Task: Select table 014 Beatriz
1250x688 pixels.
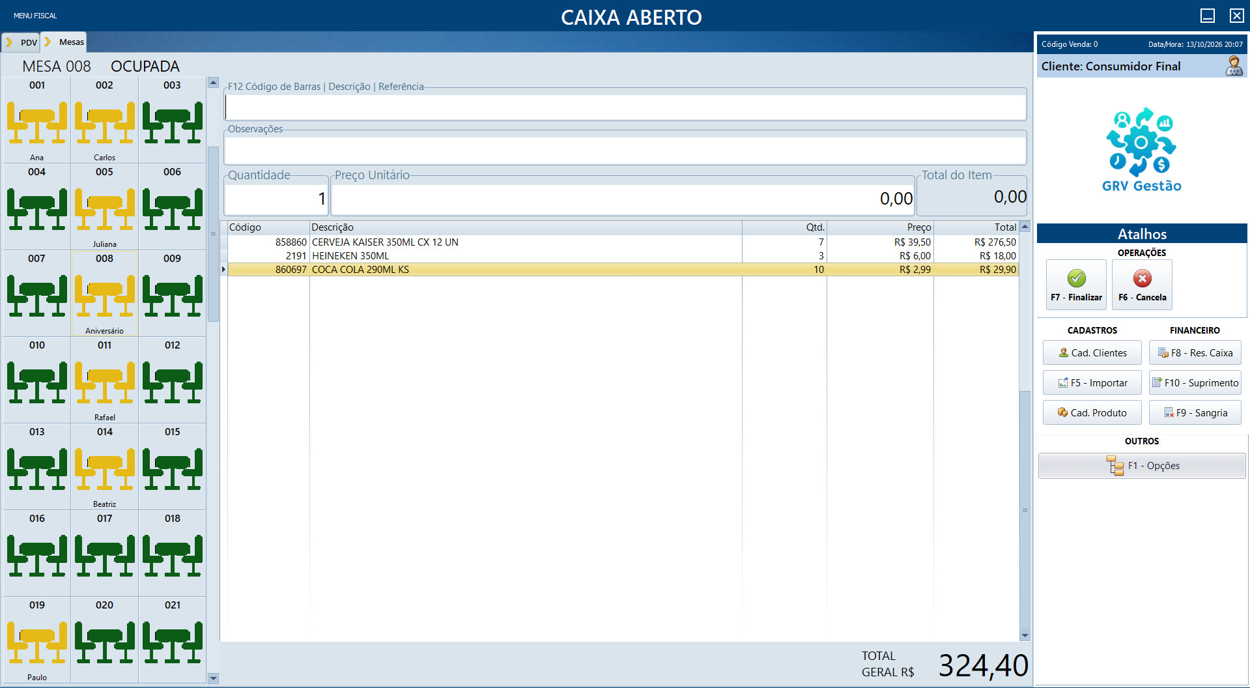Action: [x=104, y=468]
